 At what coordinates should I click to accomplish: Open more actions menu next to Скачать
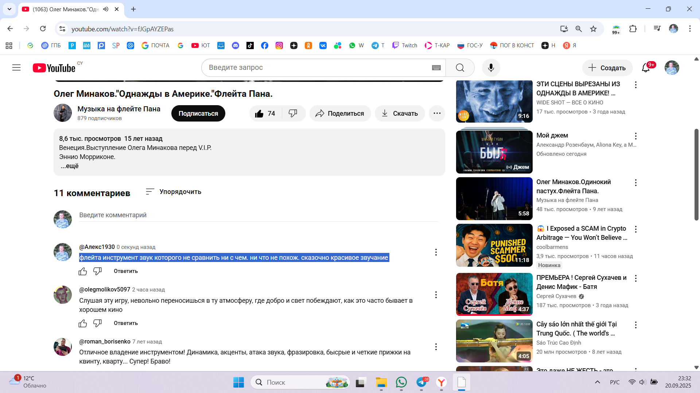[x=437, y=114]
